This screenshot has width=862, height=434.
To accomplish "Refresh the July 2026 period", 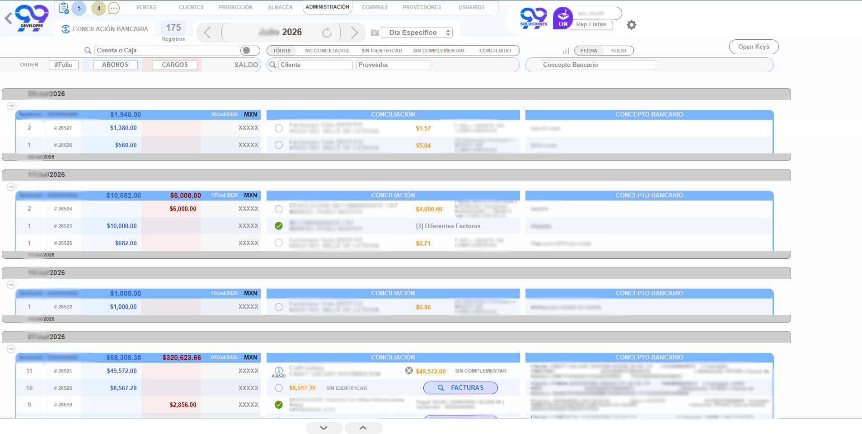I will coord(327,33).
